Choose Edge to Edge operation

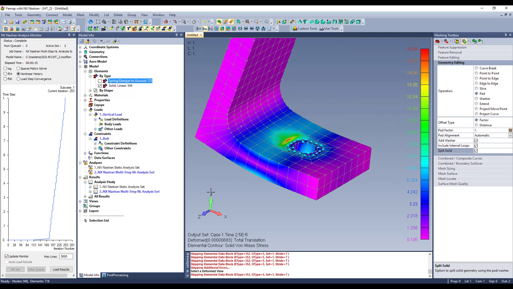[x=477, y=83]
